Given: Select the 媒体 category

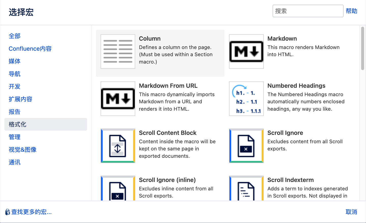Looking at the screenshot, I should pyautogui.click(x=14, y=61).
